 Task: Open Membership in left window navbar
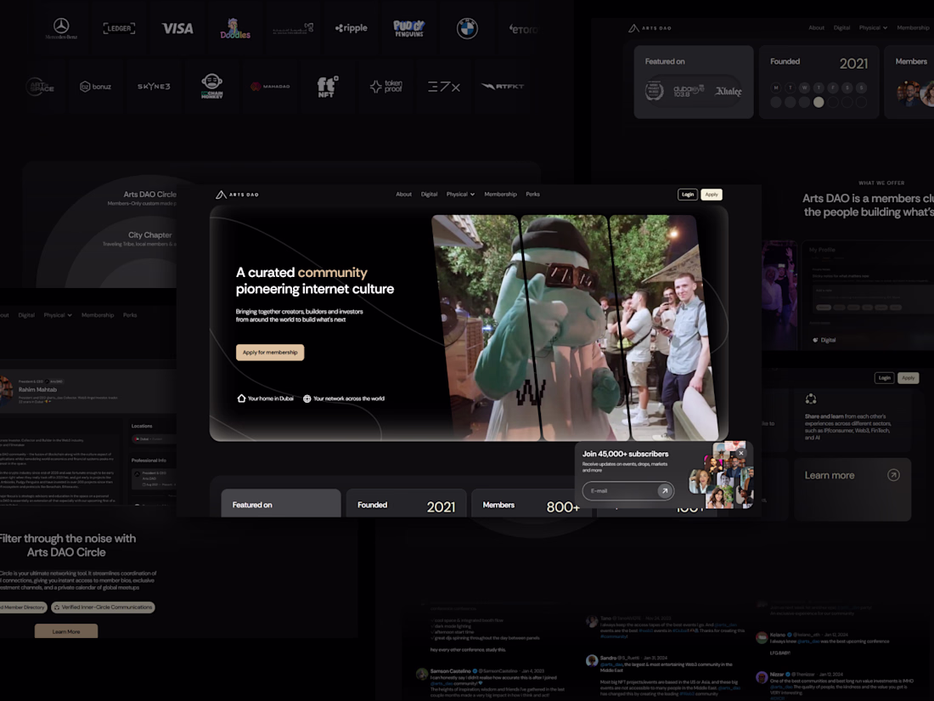pos(98,314)
